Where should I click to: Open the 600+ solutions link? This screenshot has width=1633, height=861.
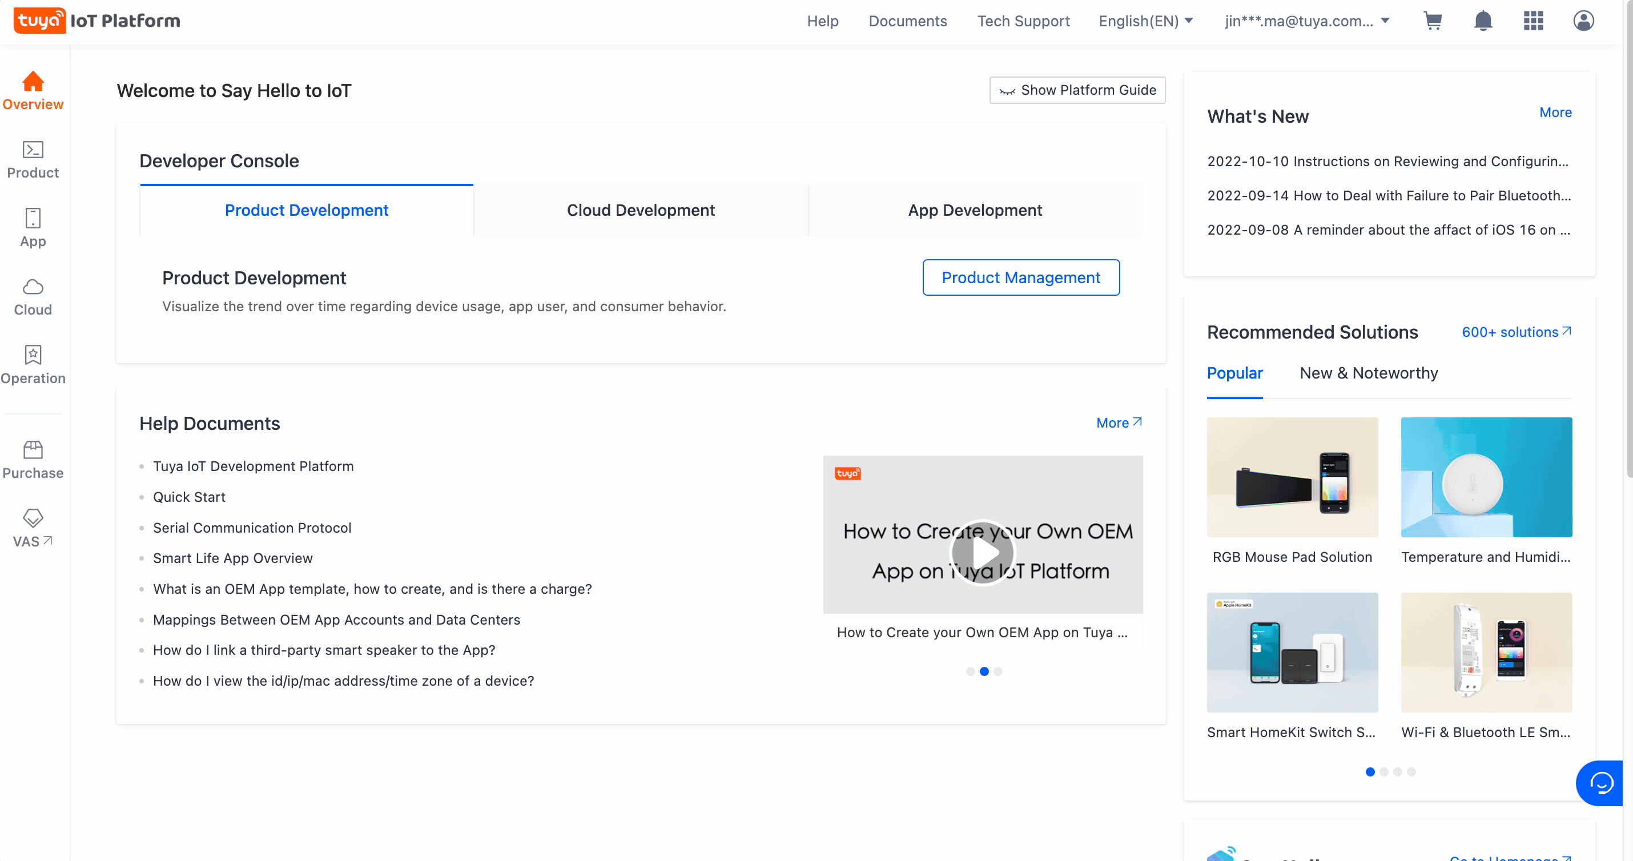tap(1516, 332)
